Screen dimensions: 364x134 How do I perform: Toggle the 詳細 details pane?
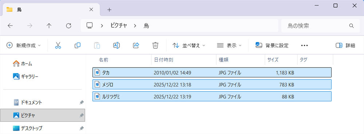click(345, 45)
